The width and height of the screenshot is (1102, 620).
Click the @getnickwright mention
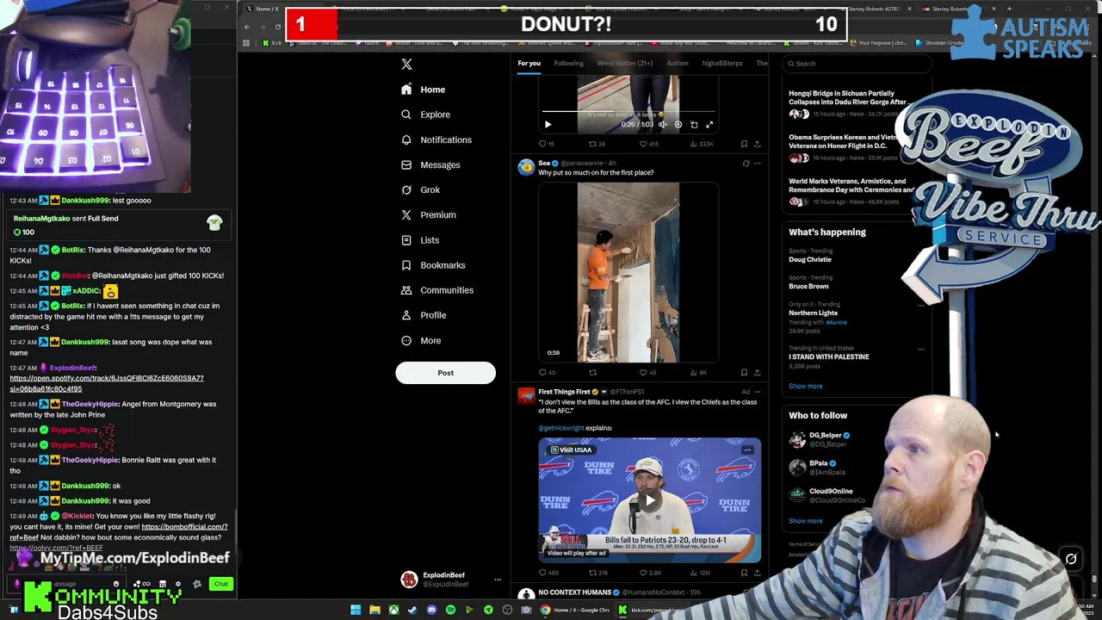[561, 428]
